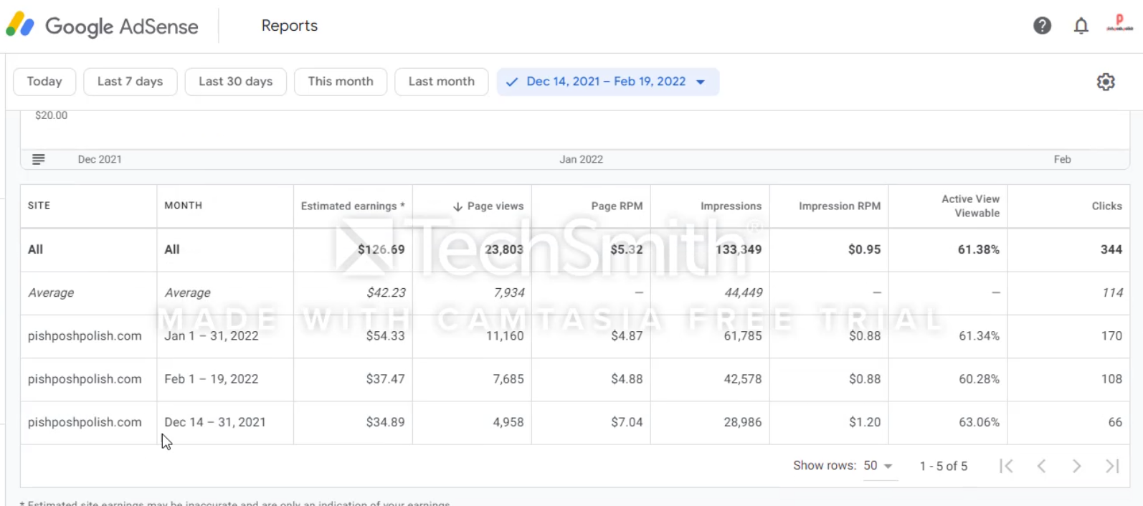Image resolution: width=1143 pixels, height=506 pixels.
Task: Click page views value 11,160
Action: point(505,336)
